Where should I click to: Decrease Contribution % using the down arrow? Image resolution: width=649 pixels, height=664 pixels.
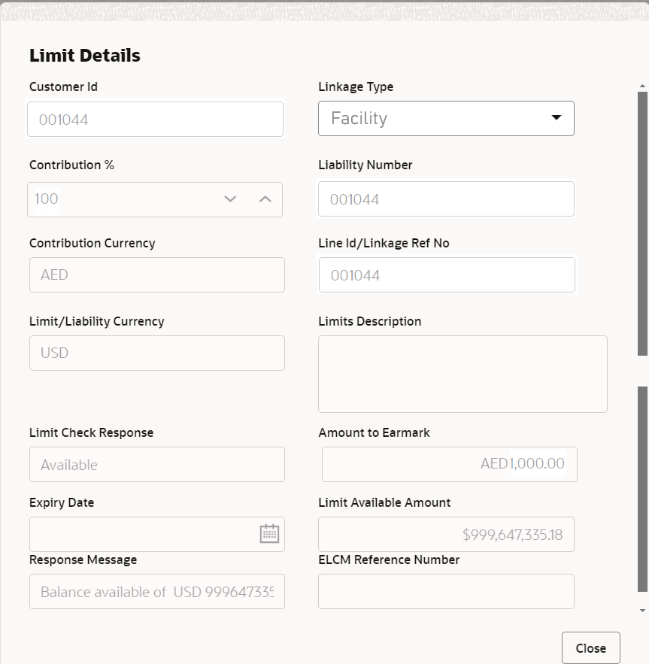point(230,199)
